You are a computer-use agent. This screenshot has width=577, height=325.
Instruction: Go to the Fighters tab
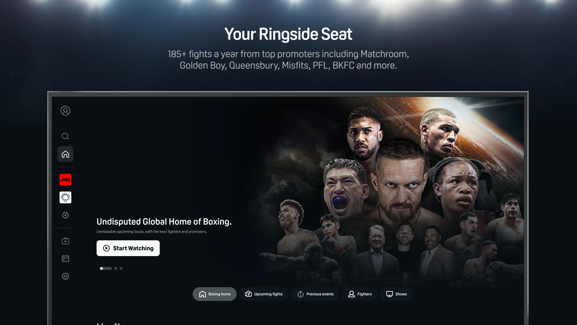pos(360,294)
